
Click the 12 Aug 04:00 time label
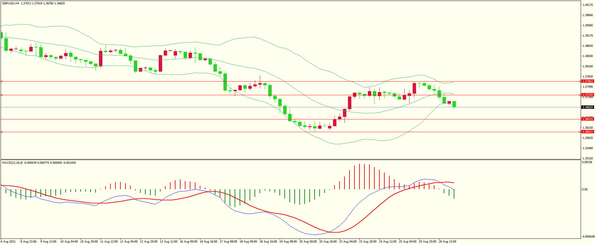click(x=129, y=242)
